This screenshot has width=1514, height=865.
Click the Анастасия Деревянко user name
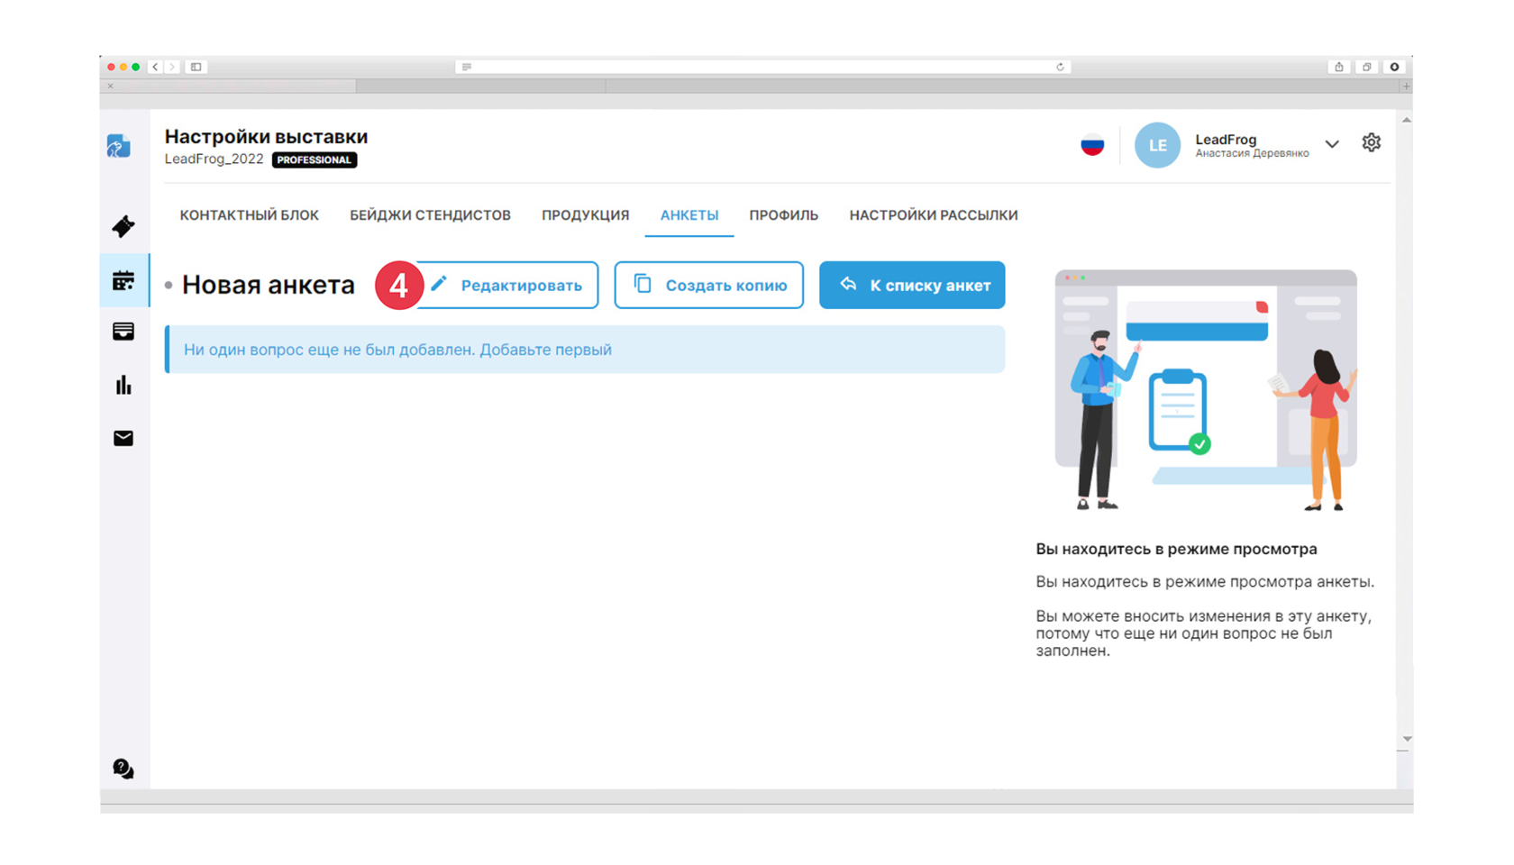1252,154
